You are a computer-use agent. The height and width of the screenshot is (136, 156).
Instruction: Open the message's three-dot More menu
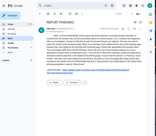pos(140,29)
